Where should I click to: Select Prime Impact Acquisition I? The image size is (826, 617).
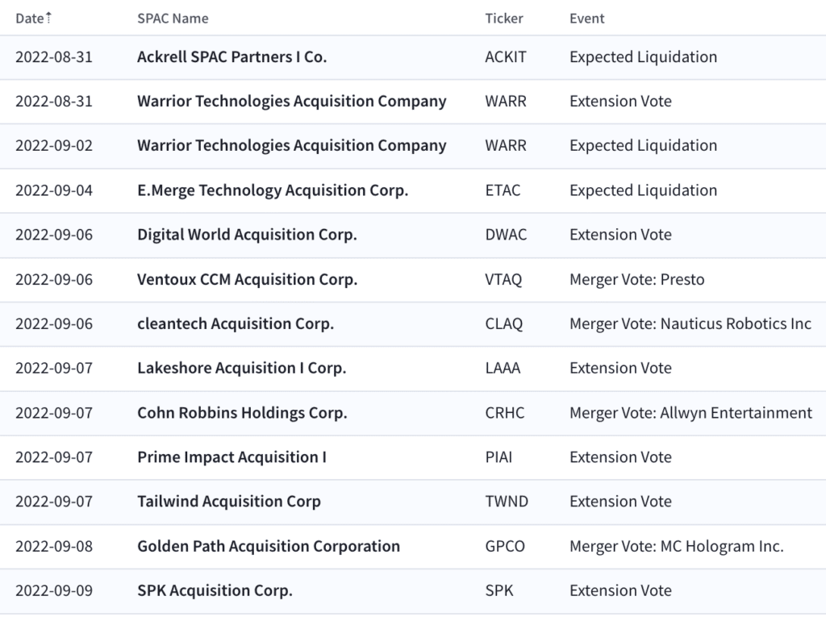point(232,456)
